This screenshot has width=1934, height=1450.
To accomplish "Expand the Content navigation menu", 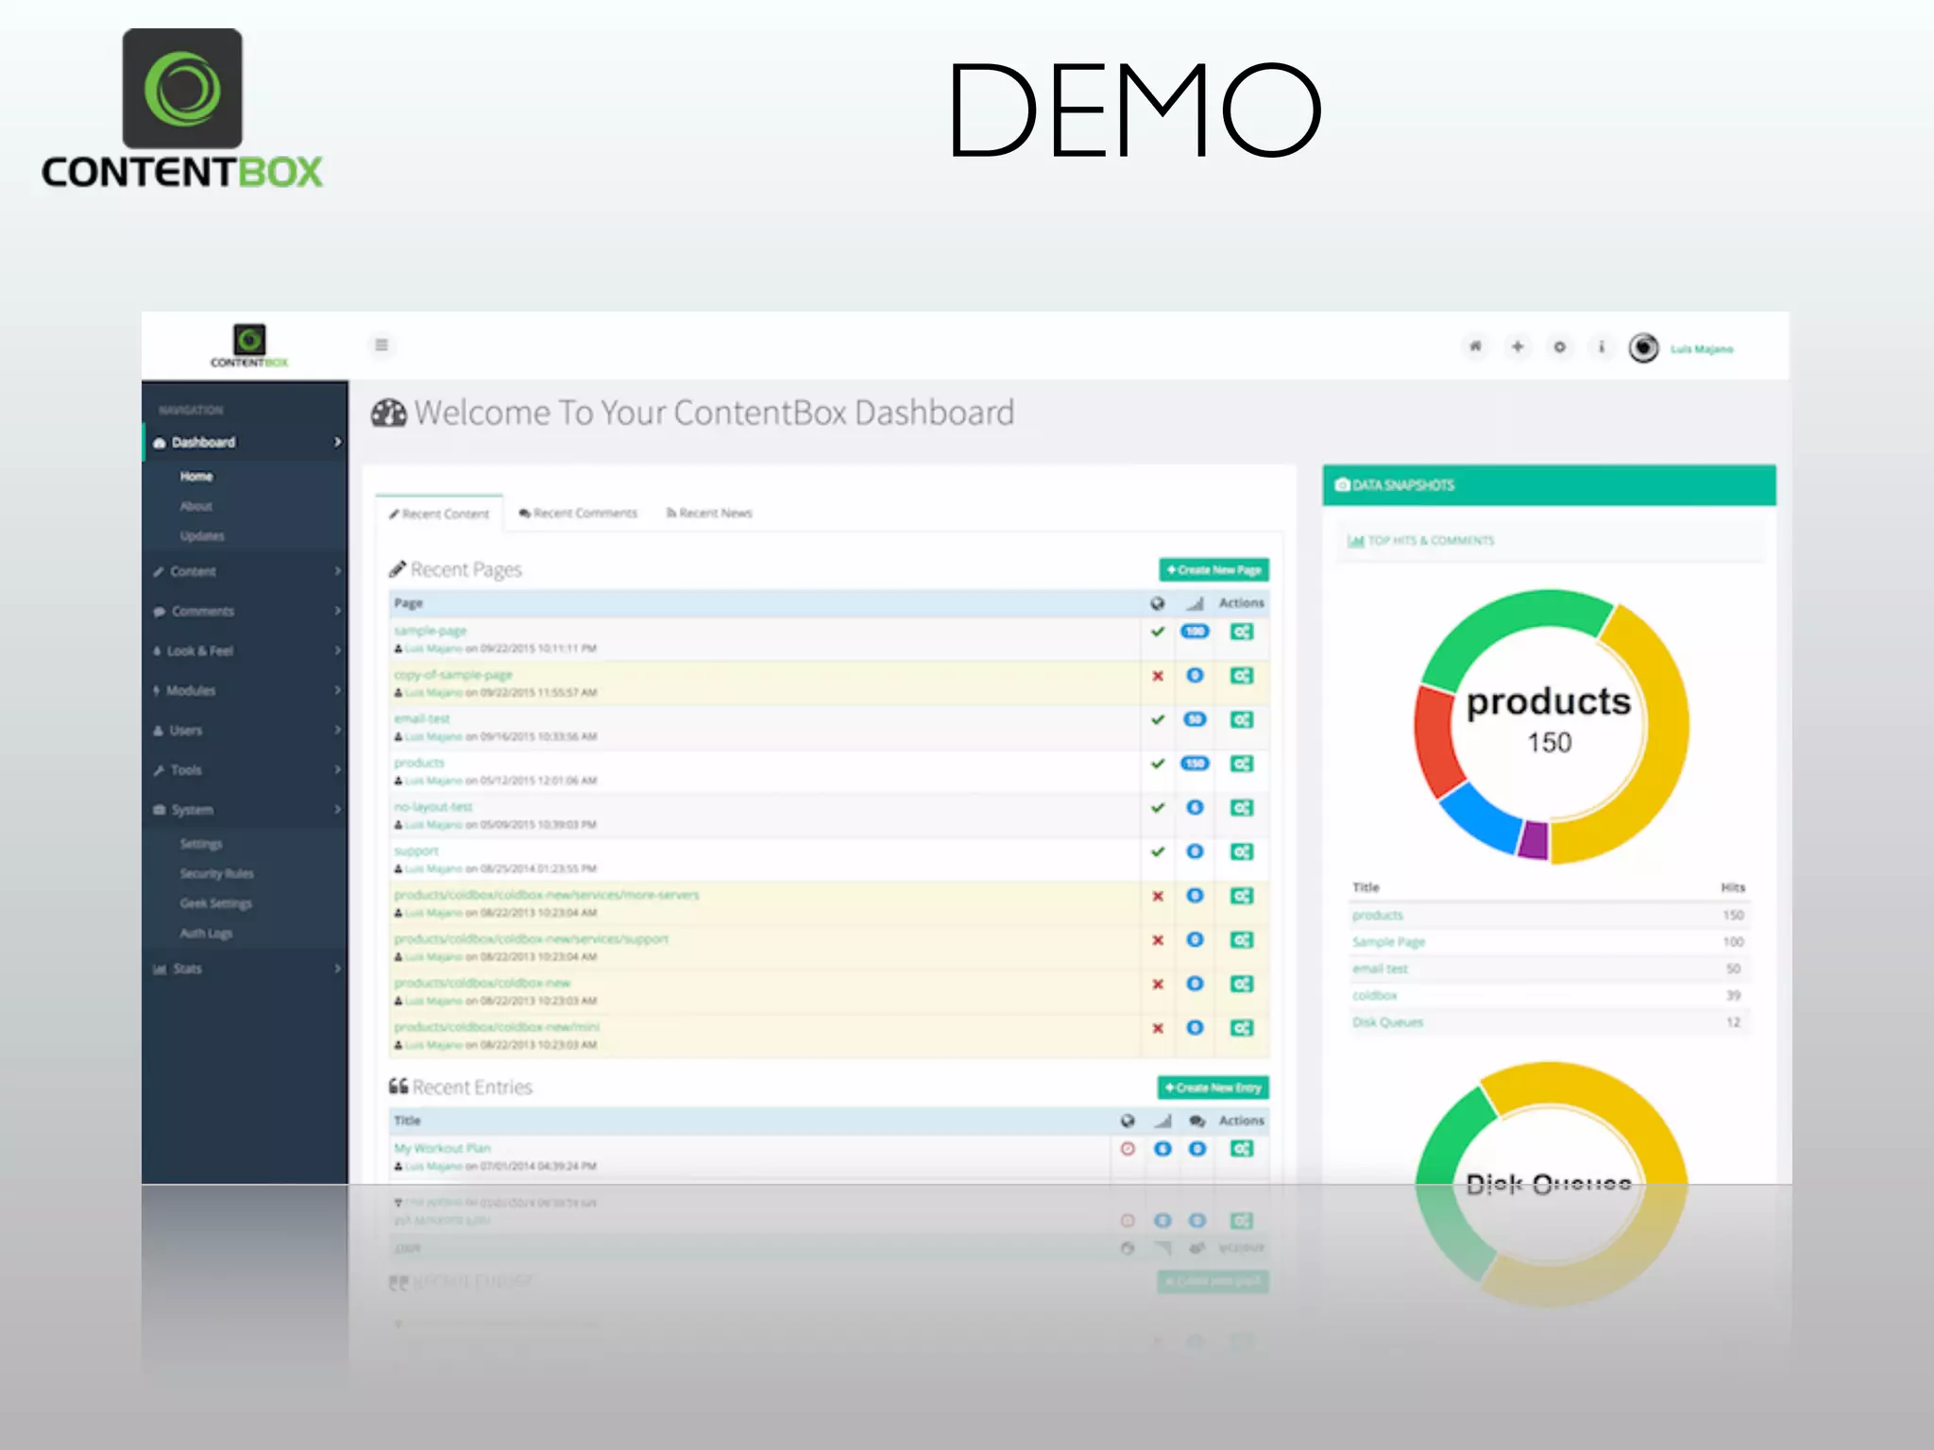I will [x=245, y=572].
